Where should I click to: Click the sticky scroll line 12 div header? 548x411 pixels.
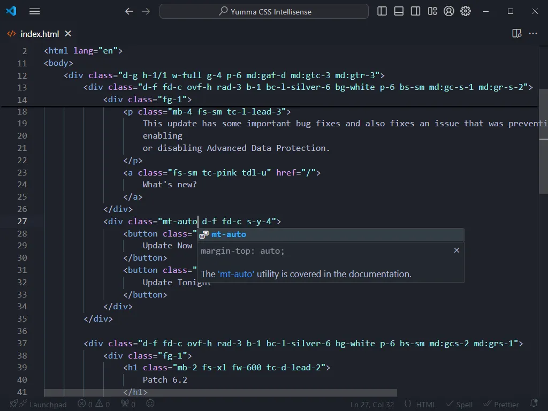(224, 75)
